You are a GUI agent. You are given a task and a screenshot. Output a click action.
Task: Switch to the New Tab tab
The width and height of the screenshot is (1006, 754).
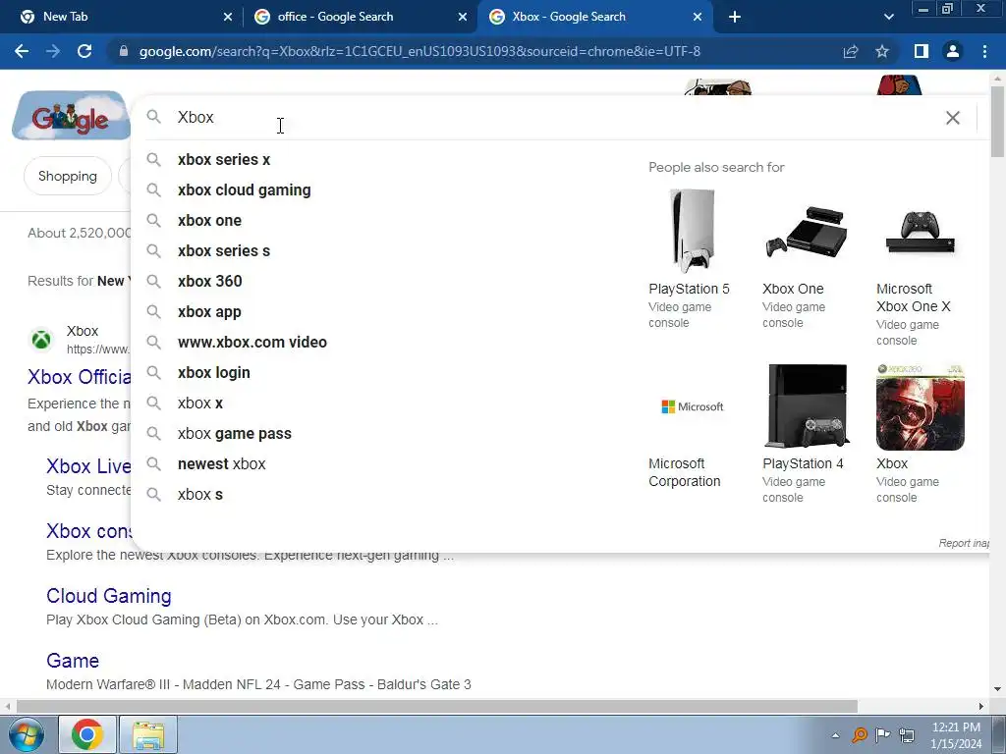point(120,17)
